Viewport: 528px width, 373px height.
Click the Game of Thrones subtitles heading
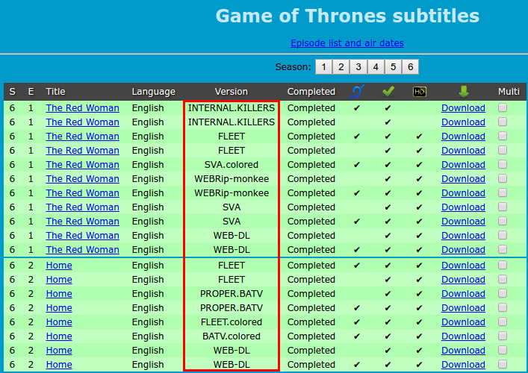(347, 16)
